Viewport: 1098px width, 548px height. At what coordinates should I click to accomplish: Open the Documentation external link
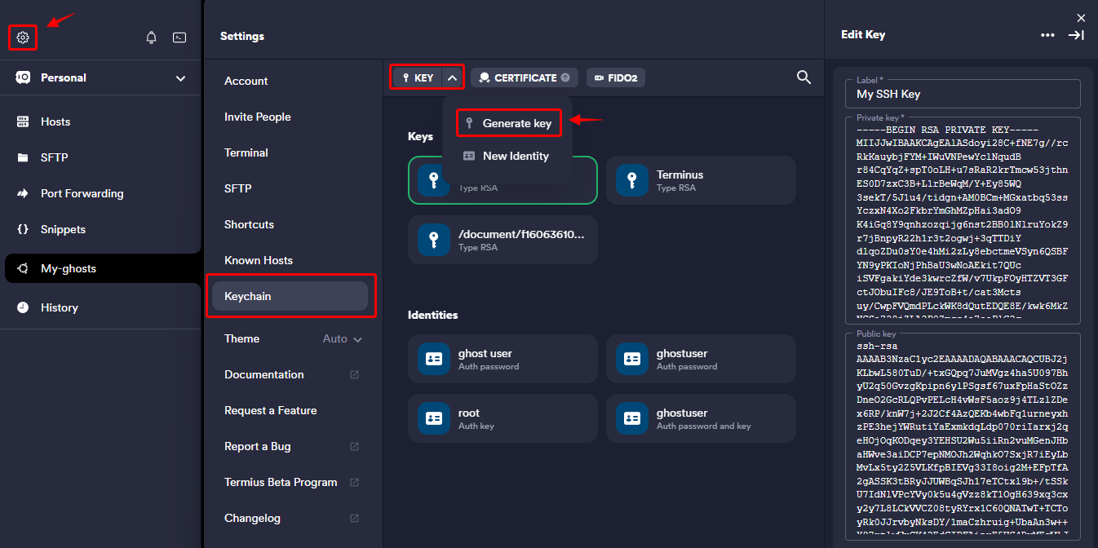pos(354,375)
